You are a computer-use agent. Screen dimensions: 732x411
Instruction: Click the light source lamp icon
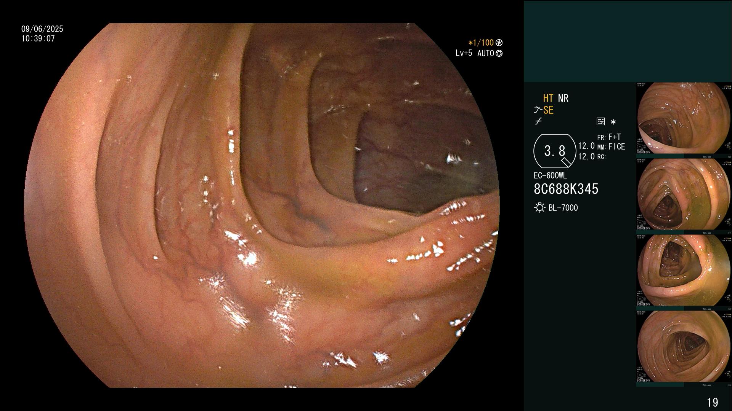tap(540, 208)
